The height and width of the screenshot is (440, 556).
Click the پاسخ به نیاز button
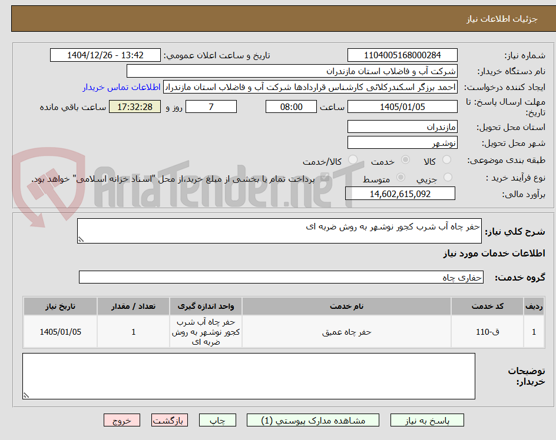427,420
